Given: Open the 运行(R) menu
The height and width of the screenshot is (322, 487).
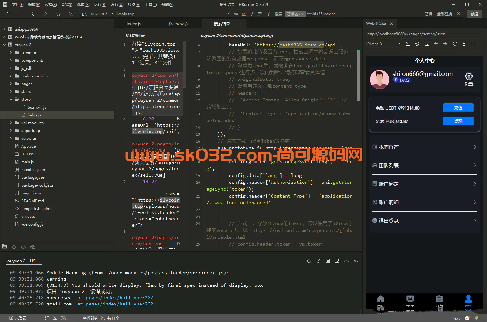Looking at the screenshot, I should (x=100, y=4).
